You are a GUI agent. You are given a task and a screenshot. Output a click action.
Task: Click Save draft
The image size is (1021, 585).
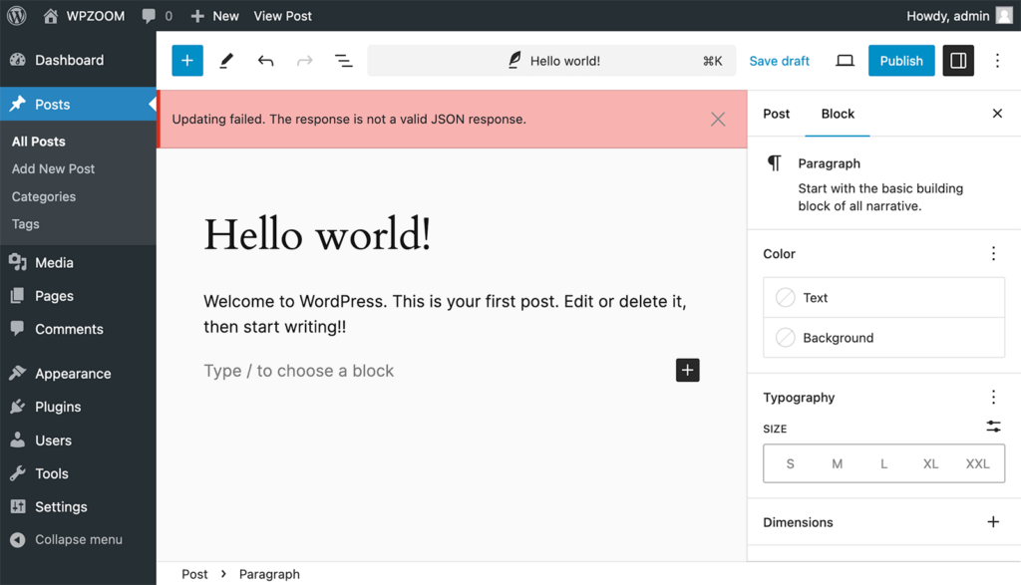(x=779, y=61)
